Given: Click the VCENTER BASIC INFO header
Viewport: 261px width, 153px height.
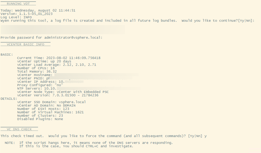Looking at the screenshot, I should pos(25,44).
